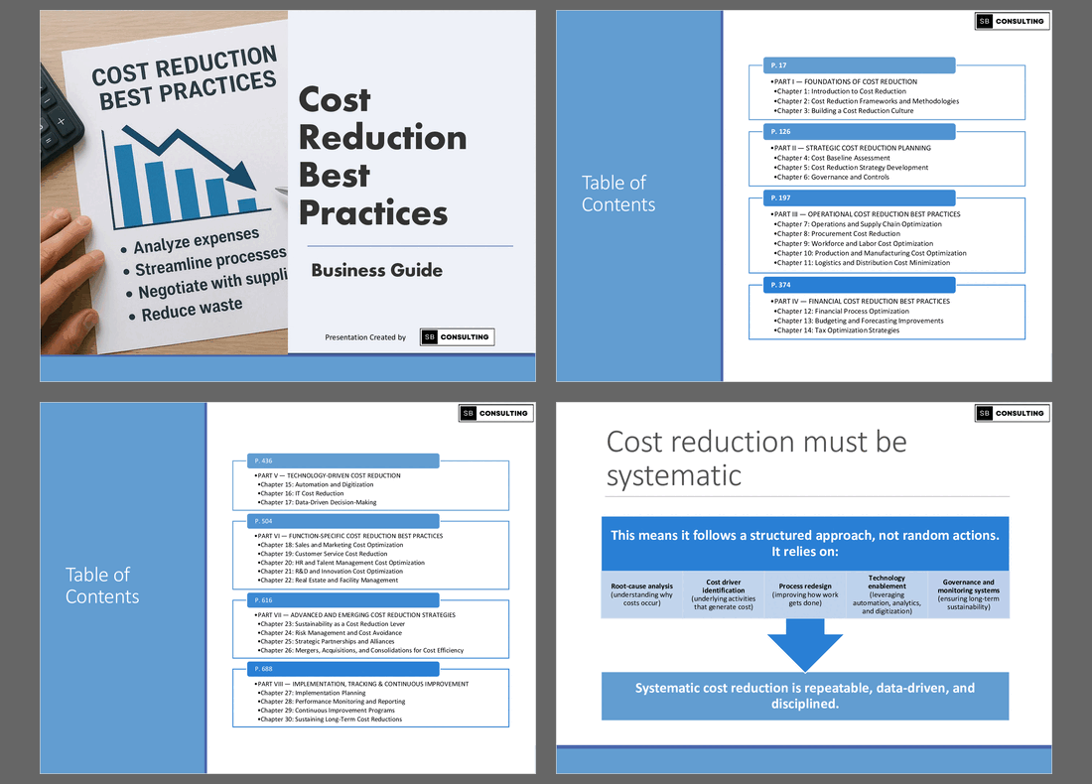Click the 'Technology enablement' box
Image resolution: width=1092 pixels, height=784 pixels.
[886, 592]
